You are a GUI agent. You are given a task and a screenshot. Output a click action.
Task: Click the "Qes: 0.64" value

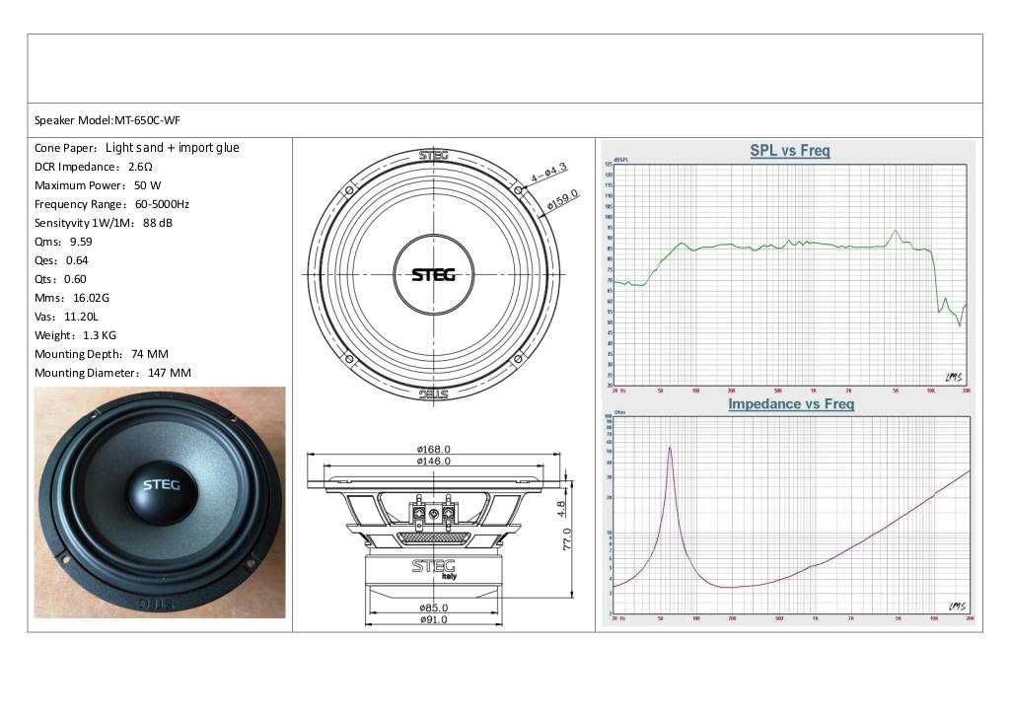coord(61,260)
